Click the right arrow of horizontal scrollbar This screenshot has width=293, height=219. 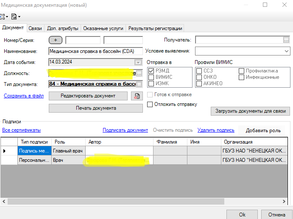[x=284, y=202]
